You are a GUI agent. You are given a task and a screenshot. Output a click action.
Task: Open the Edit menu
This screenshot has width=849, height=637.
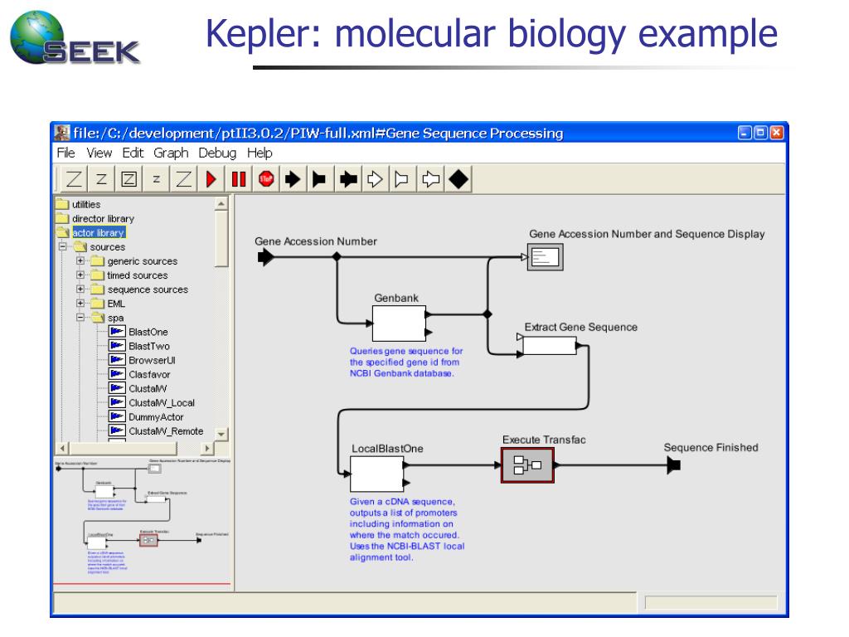(133, 153)
